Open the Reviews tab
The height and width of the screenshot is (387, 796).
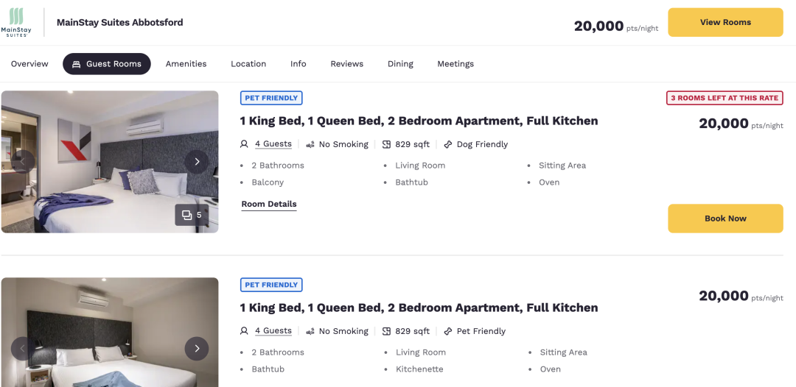pyautogui.click(x=346, y=64)
